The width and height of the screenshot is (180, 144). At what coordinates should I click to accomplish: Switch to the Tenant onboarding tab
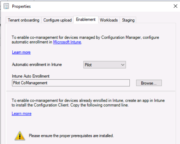[x=24, y=20]
